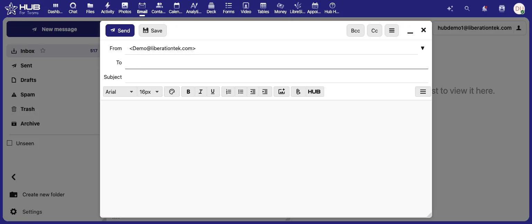Image resolution: width=532 pixels, height=224 pixels.
Task: Insert an image into message
Action: pos(282,92)
